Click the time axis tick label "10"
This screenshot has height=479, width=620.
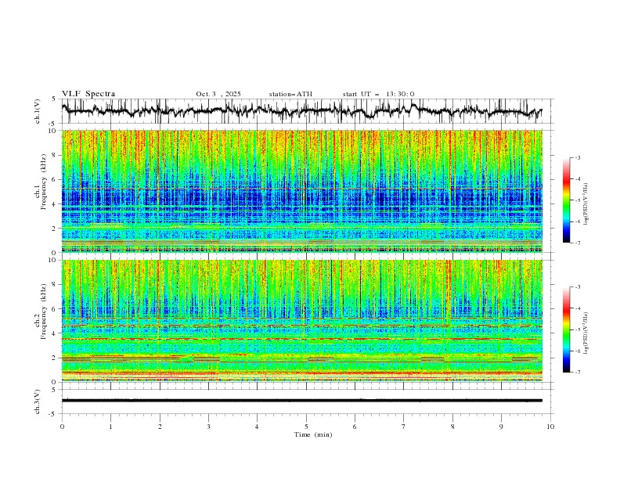550,427
